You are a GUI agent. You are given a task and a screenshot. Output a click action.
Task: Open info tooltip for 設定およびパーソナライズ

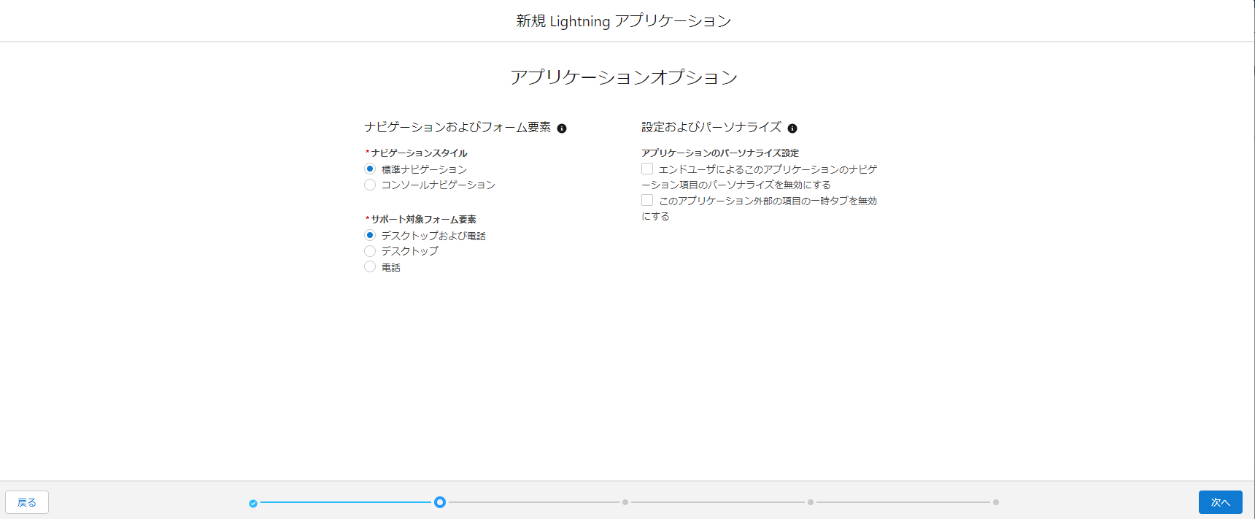[x=792, y=128]
